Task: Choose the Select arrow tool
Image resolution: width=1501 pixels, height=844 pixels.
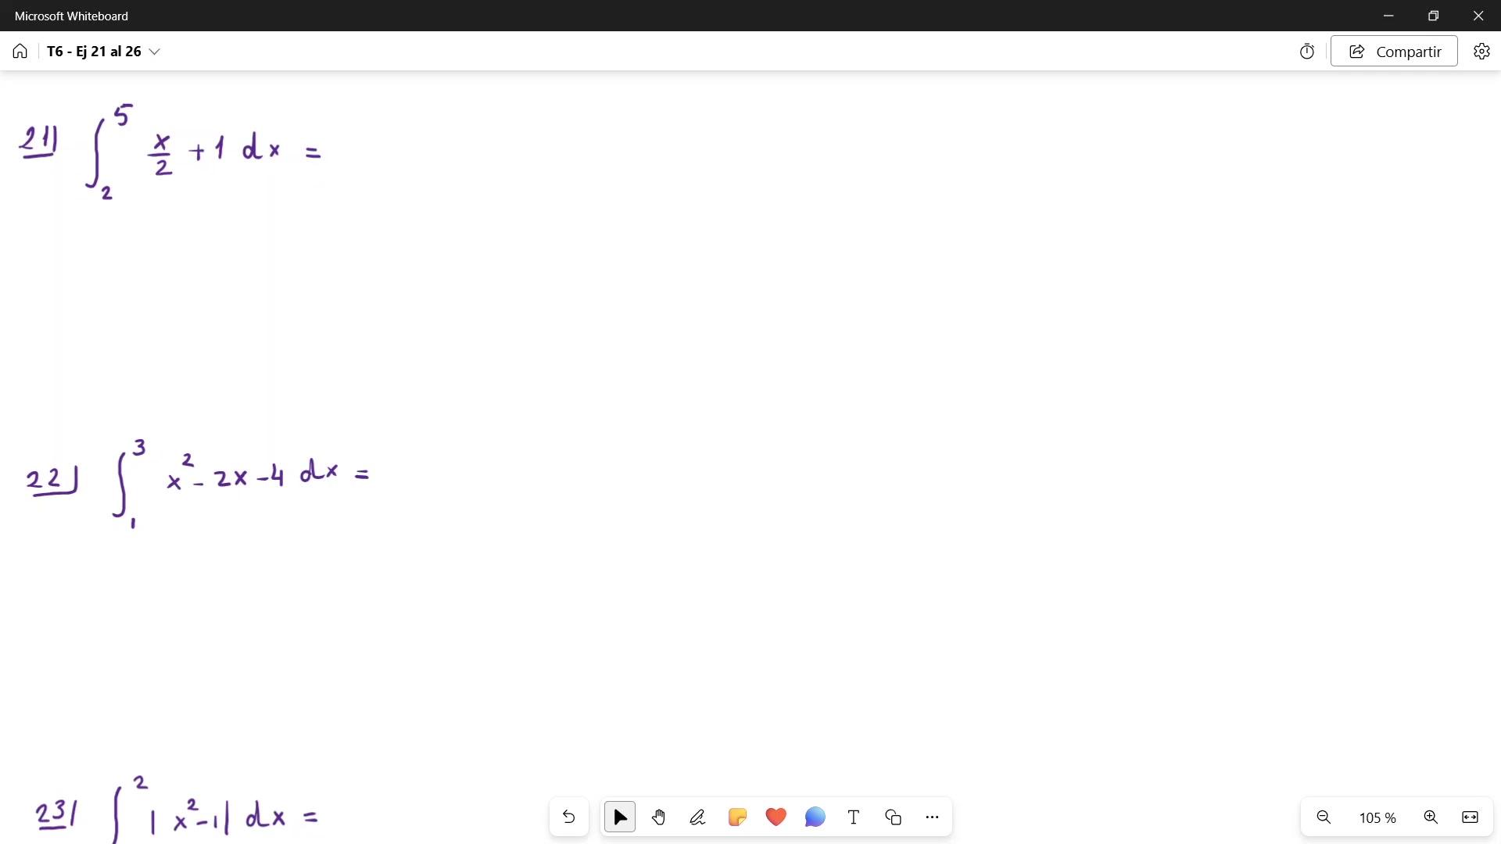Action: pyautogui.click(x=620, y=817)
